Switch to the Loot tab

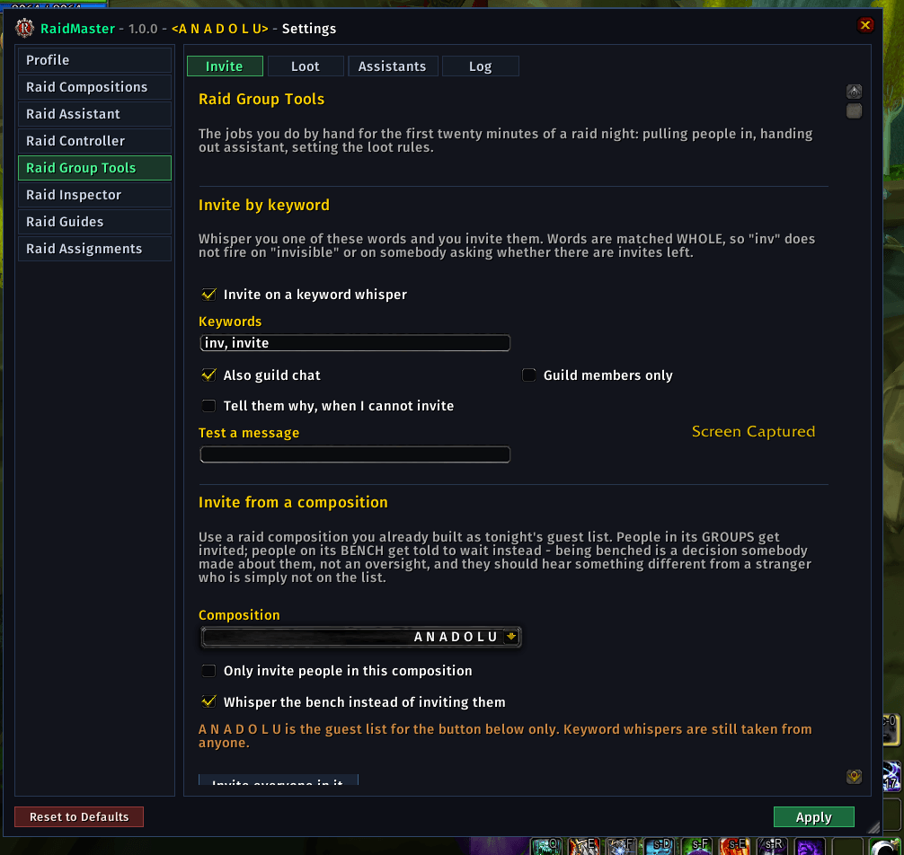pos(306,66)
